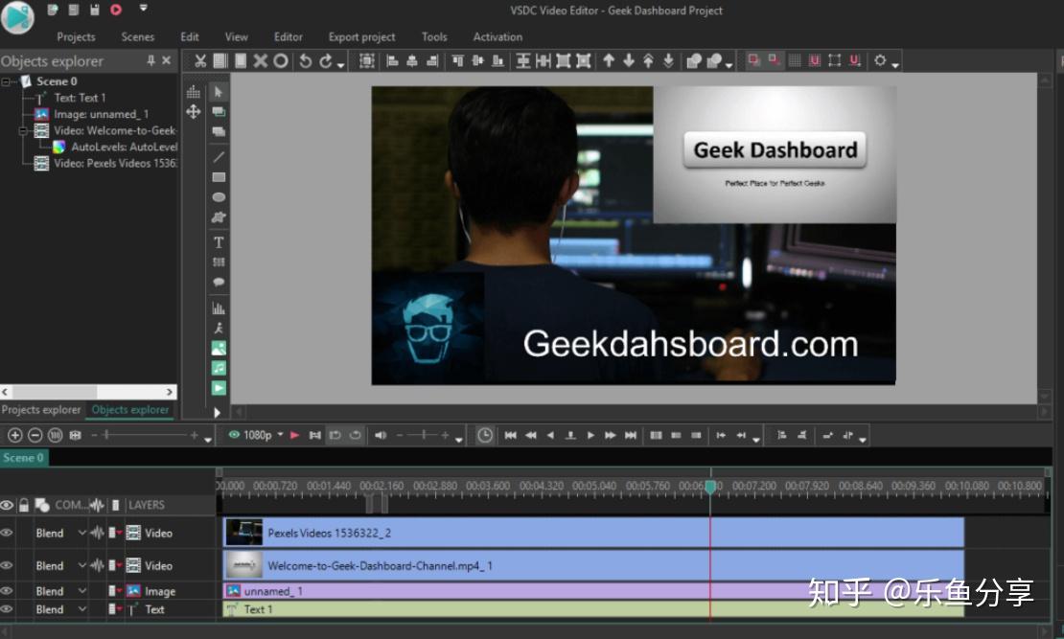Viewport: 1064px width, 639px height.
Task: Open the Edit menu
Action: pos(190,37)
